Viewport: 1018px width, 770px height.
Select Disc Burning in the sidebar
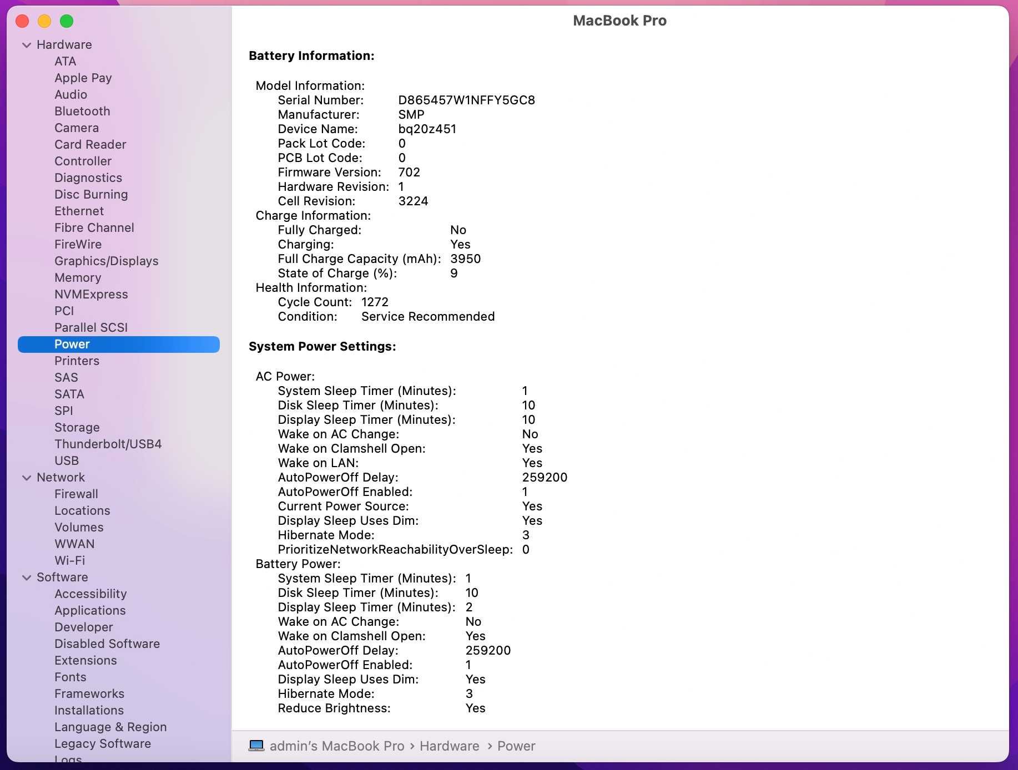click(x=91, y=195)
